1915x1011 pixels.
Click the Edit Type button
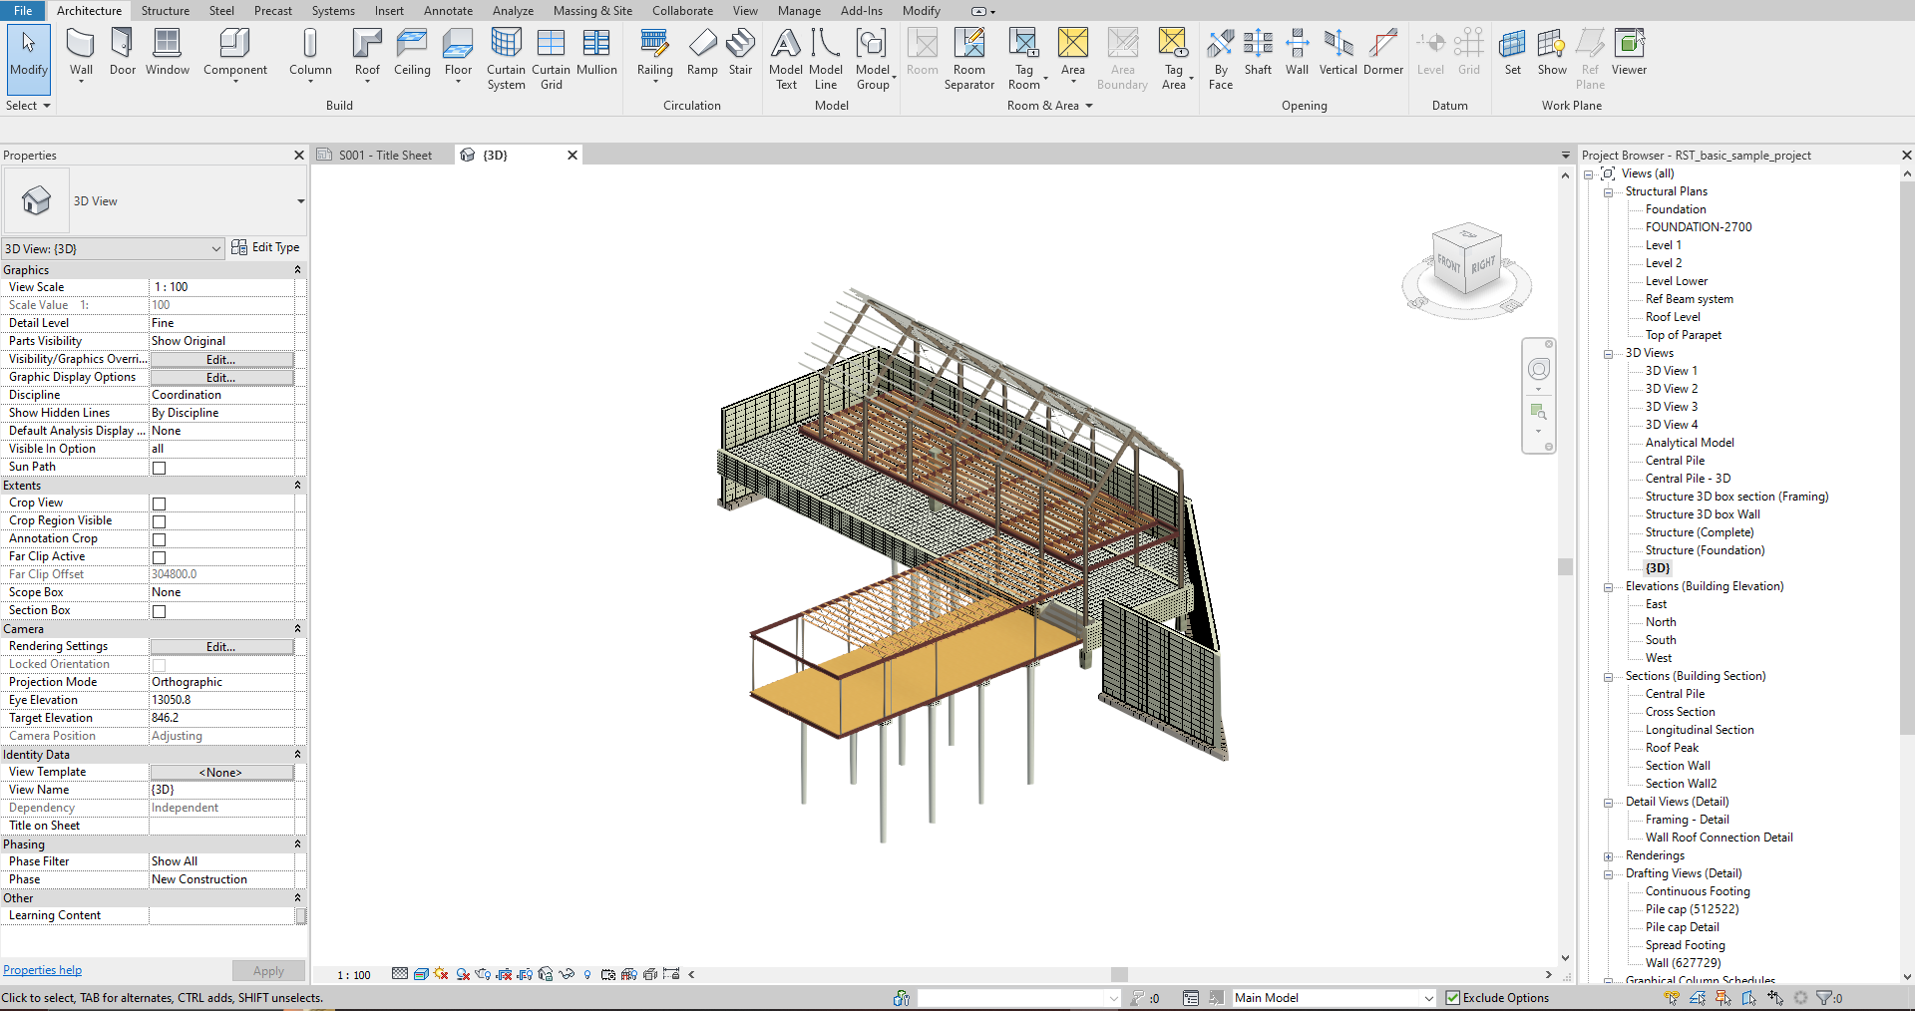265,247
